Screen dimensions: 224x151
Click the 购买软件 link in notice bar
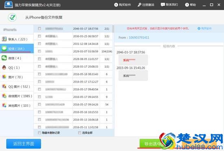tap(206, 28)
